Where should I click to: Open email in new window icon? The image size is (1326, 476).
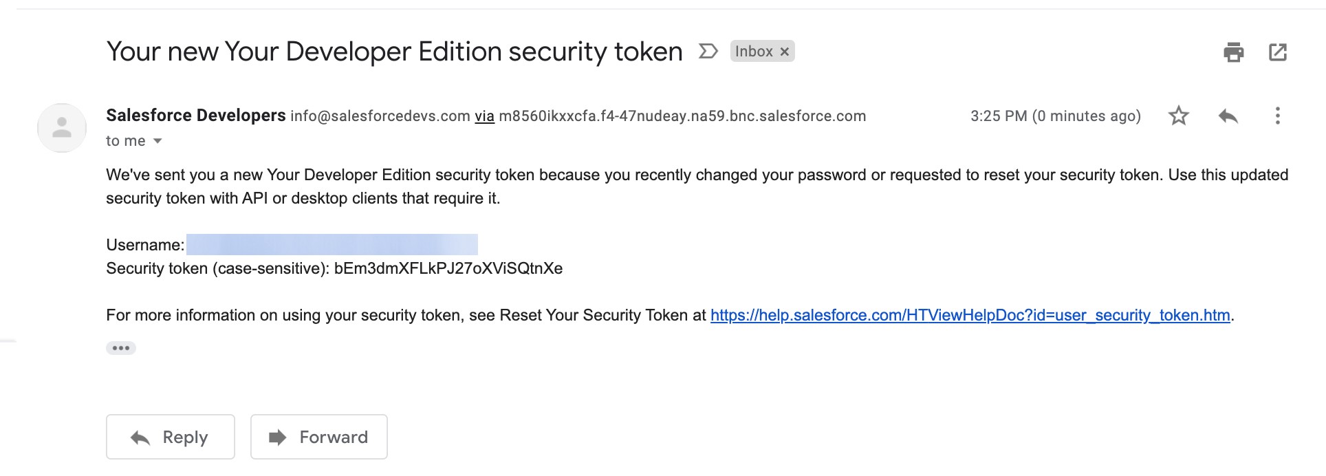[1278, 52]
